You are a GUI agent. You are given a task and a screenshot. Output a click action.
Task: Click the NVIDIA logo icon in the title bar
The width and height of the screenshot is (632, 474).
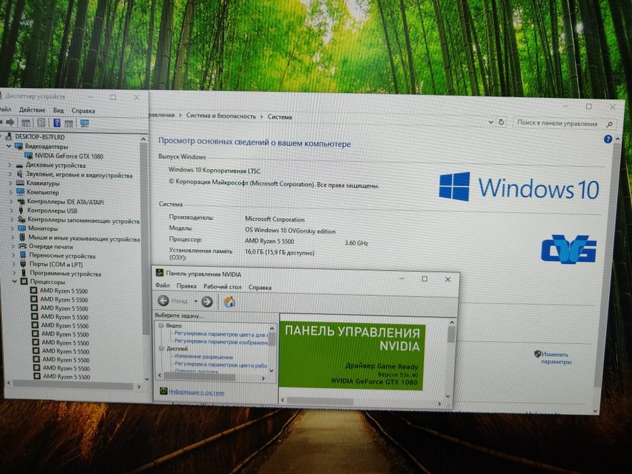tap(159, 273)
